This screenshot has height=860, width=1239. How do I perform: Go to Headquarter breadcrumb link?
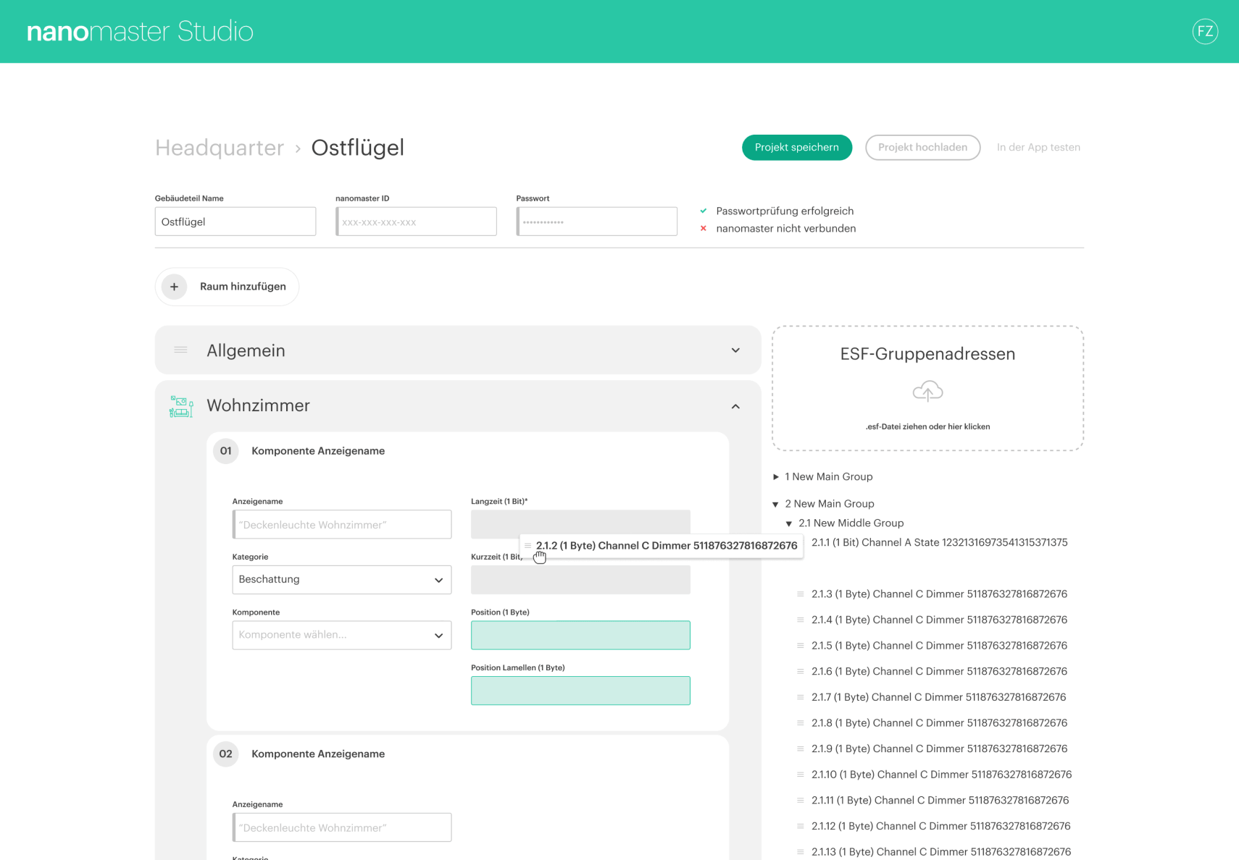pyautogui.click(x=220, y=148)
